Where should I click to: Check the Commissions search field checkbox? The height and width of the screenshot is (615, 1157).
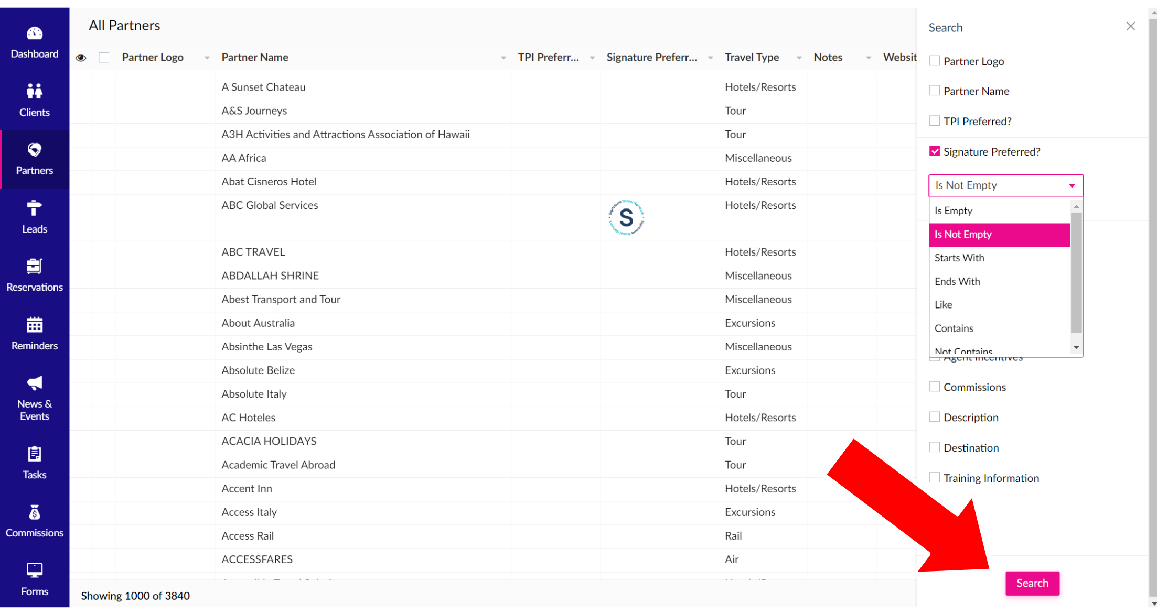pyautogui.click(x=935, y=387)
